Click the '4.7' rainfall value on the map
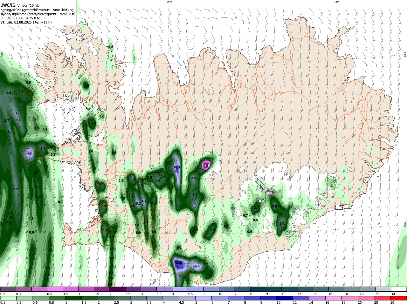Viewport: 407px width, 305px height. click(x=144, y=201)
